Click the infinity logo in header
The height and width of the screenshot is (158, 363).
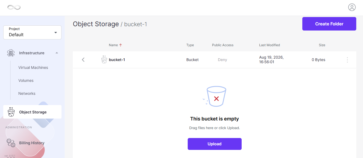pyautogui.click(x=14, y=7)
